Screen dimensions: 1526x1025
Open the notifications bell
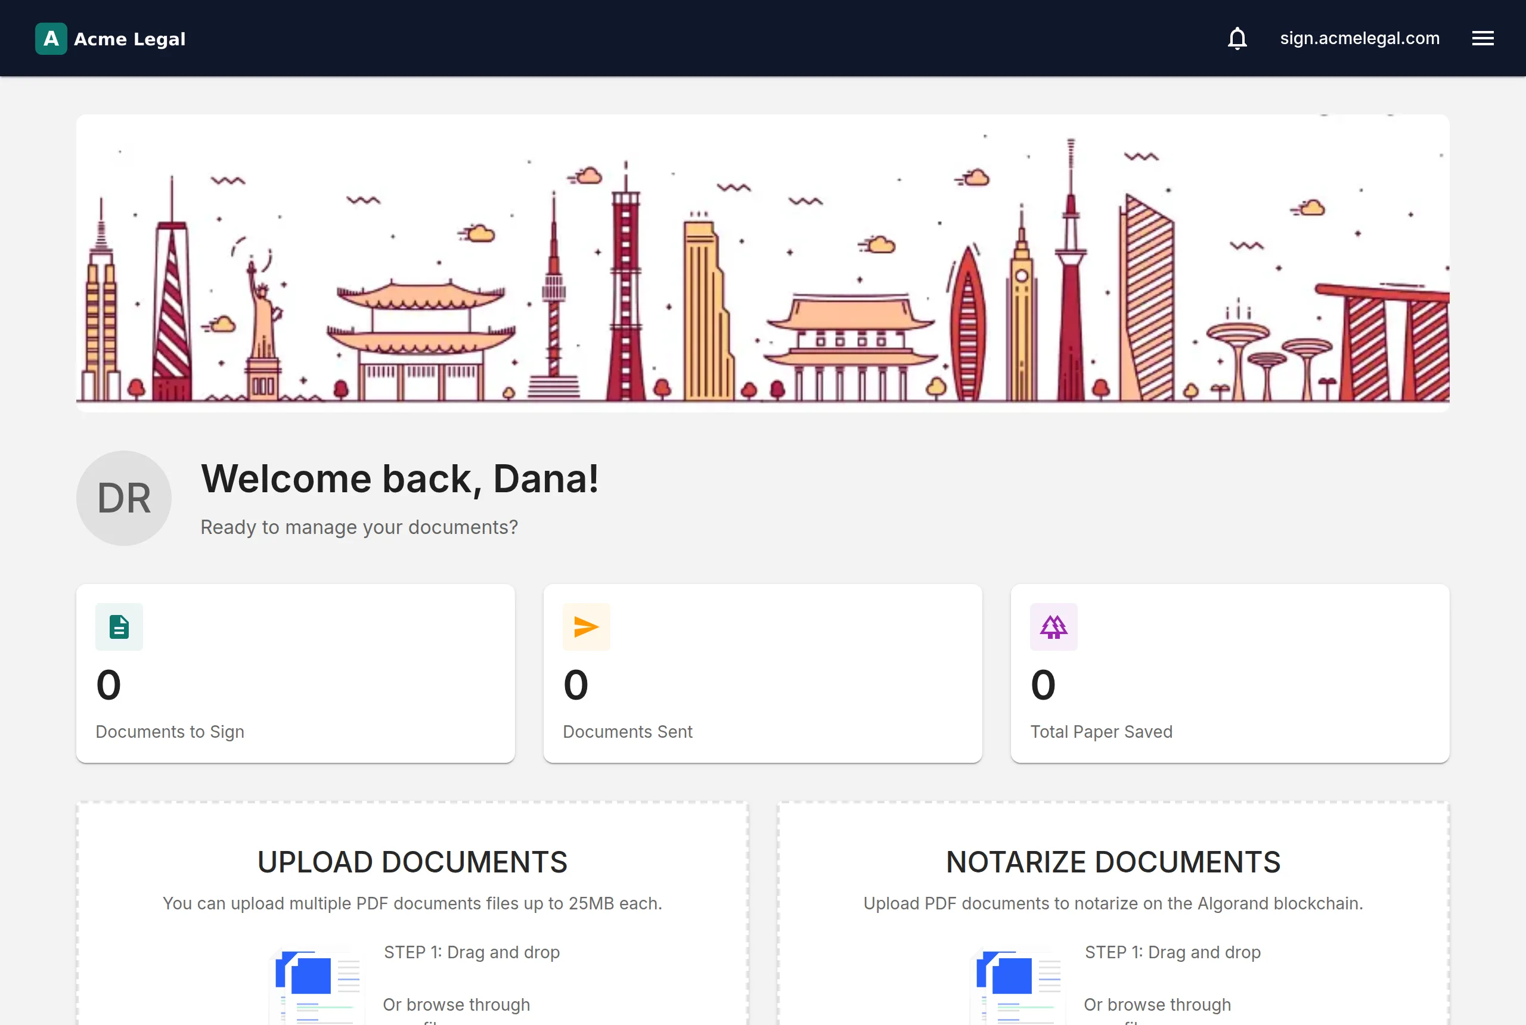(x=1237, y=39)
